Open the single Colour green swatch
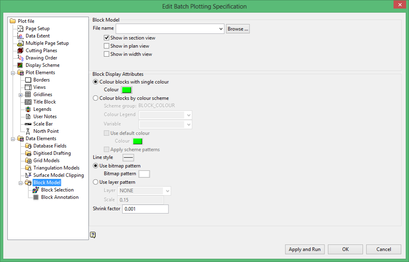 (x=127, y=90)
